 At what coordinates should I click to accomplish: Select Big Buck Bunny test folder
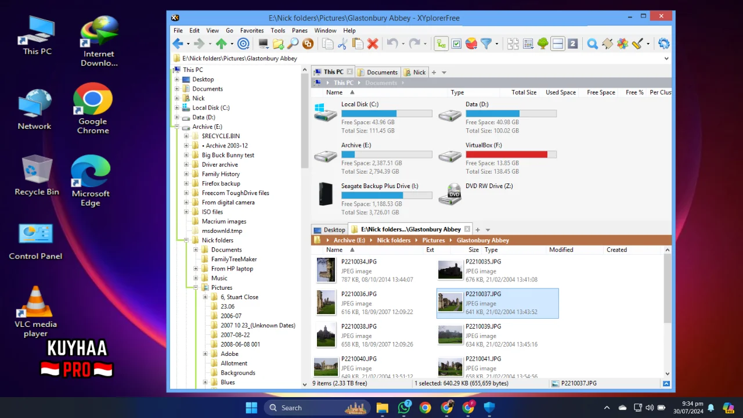[x=228, y=155]
